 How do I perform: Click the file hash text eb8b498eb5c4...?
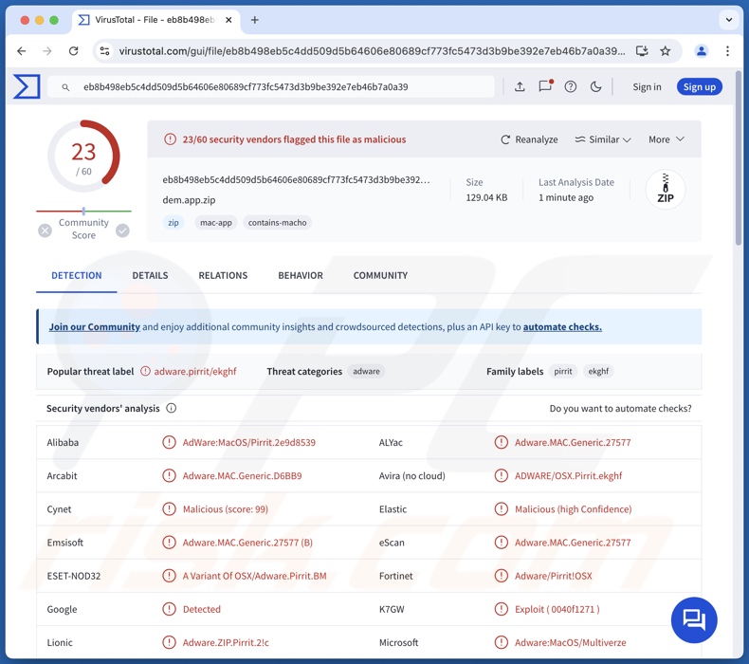point(296,179)
